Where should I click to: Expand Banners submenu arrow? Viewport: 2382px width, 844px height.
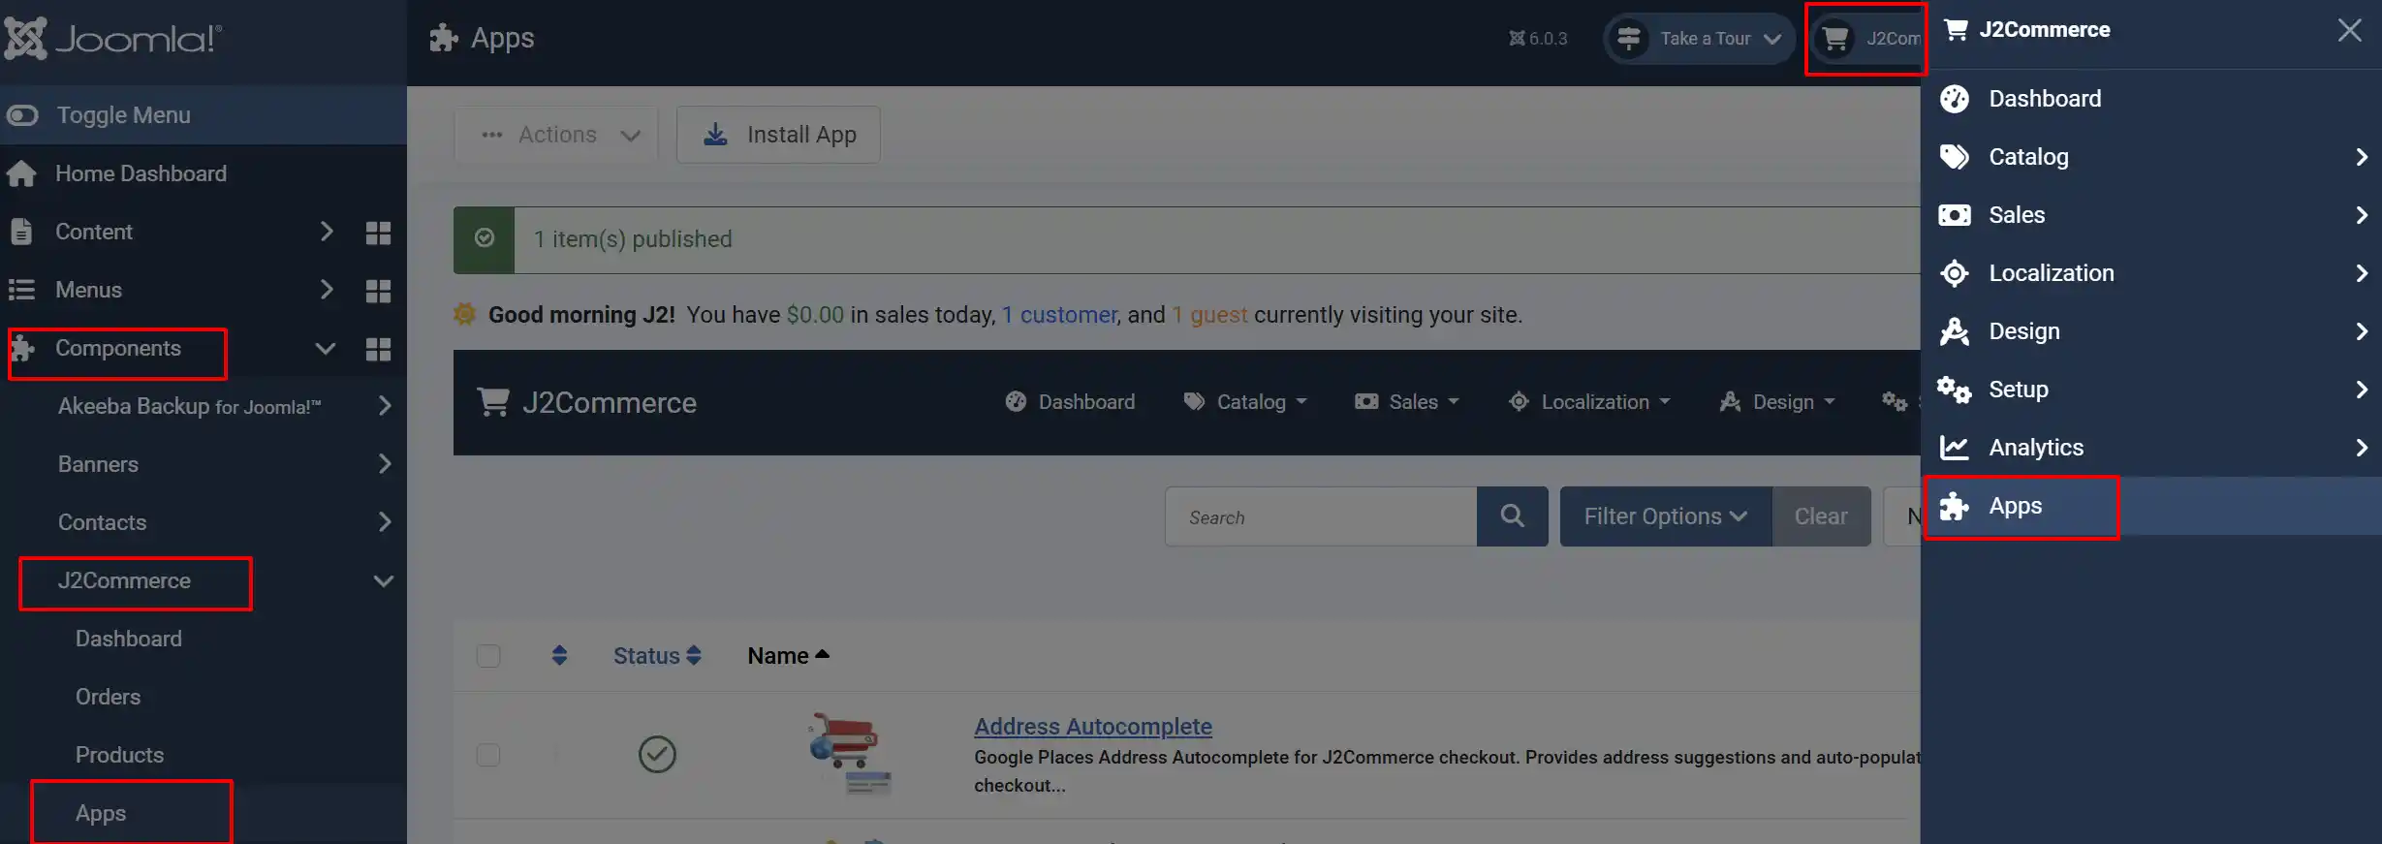385,463
